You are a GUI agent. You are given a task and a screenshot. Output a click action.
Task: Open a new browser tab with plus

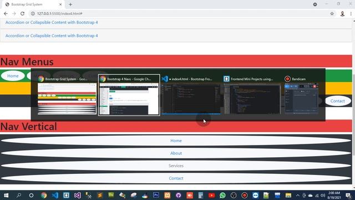tap(70, 4)
